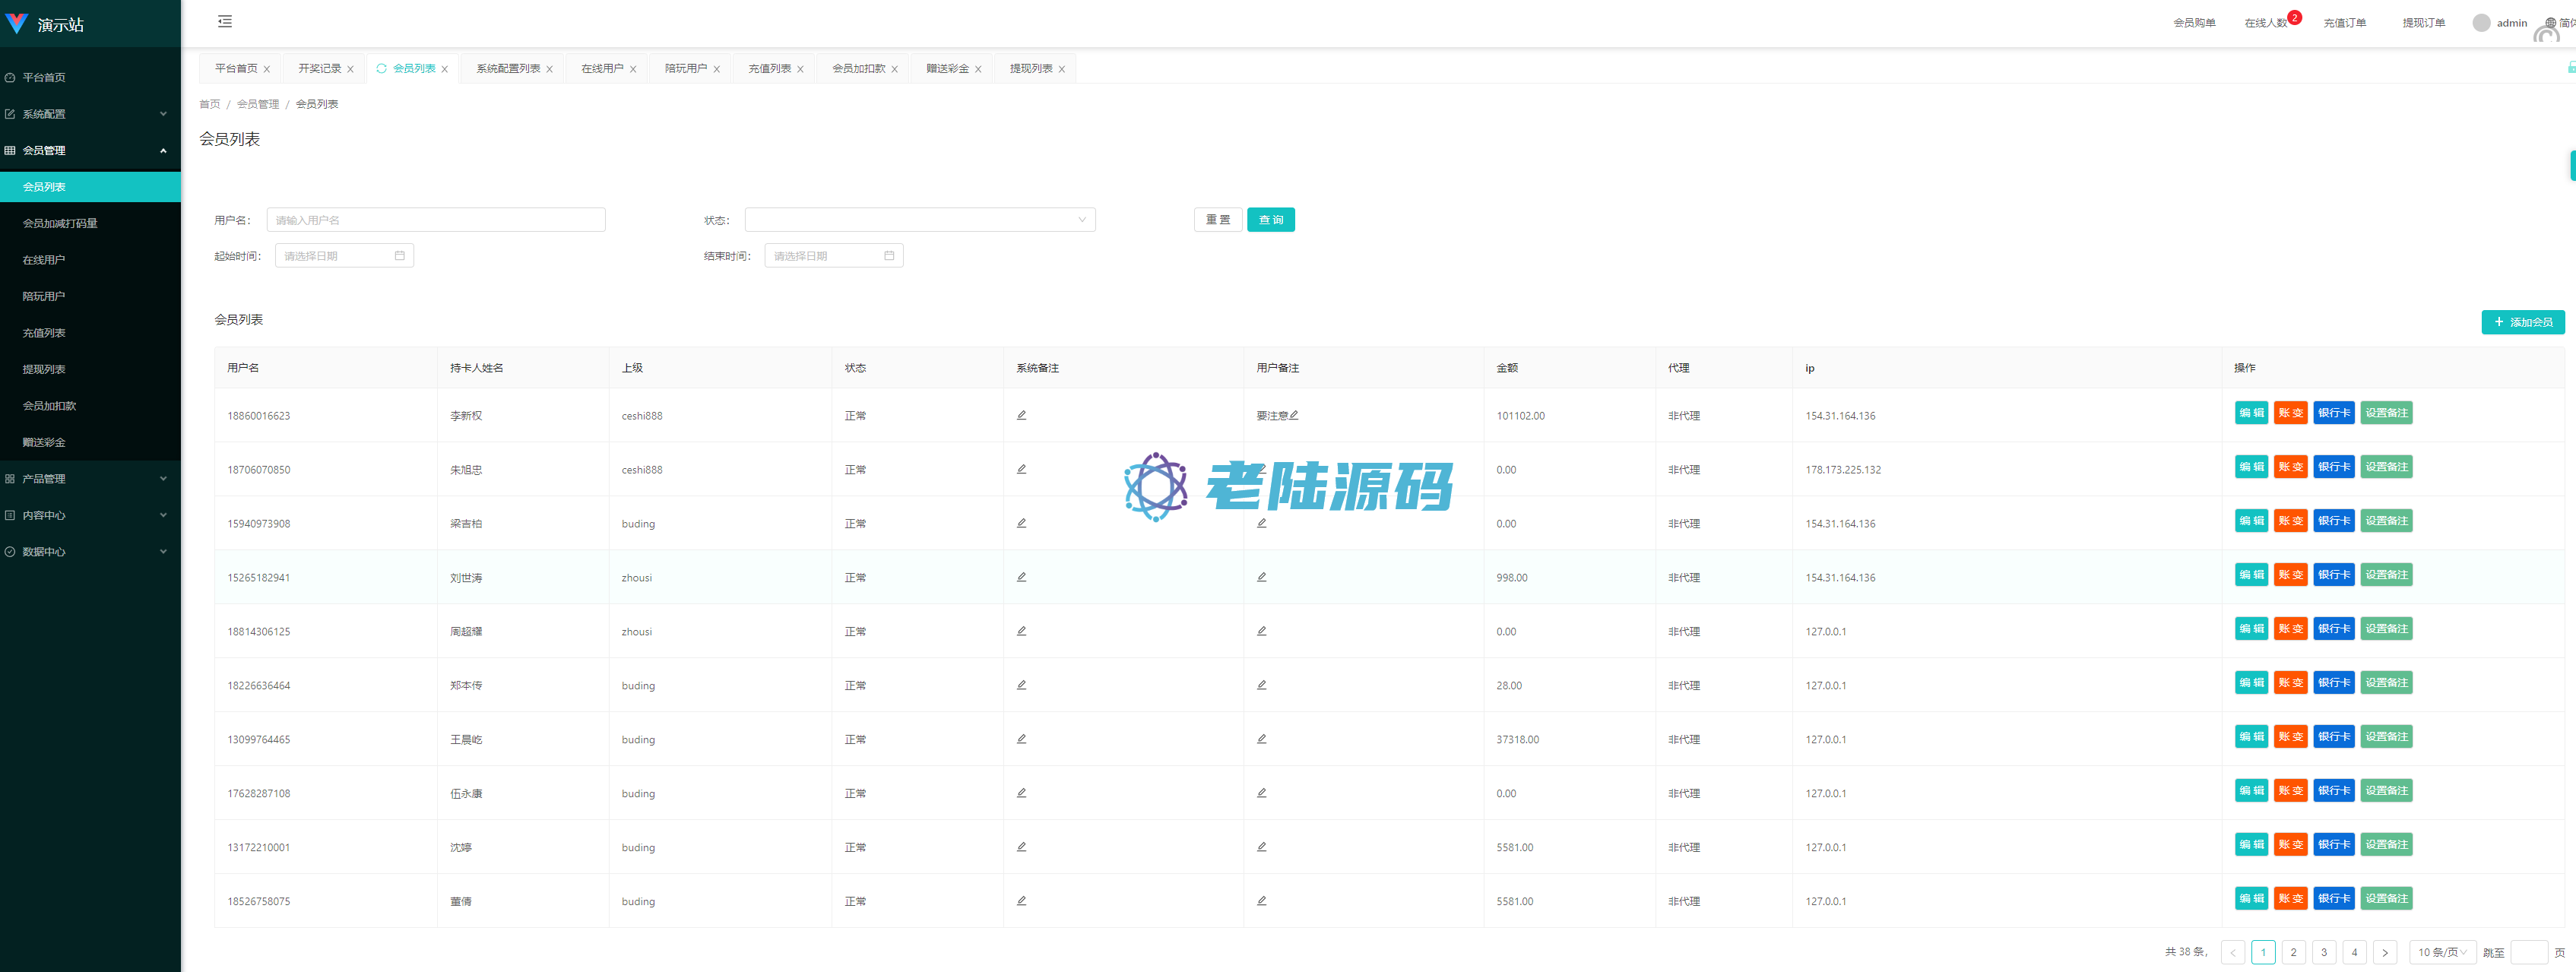Go to page 3 in pagination
Screen dimensions: 2576x972
(2323, 952)
